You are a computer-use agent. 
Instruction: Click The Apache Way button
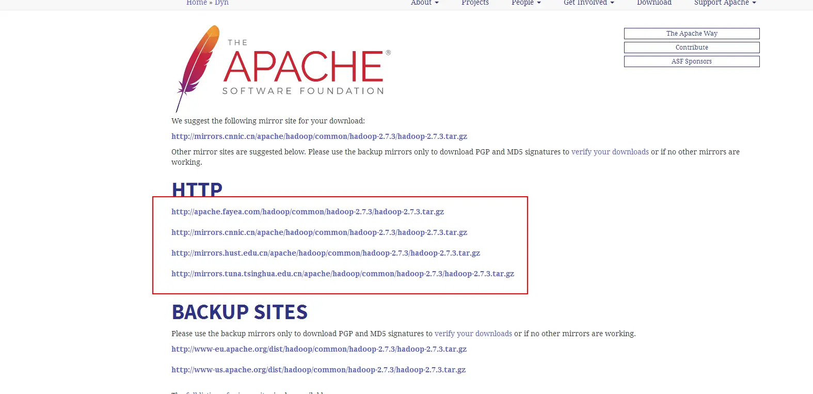(692, 34)
